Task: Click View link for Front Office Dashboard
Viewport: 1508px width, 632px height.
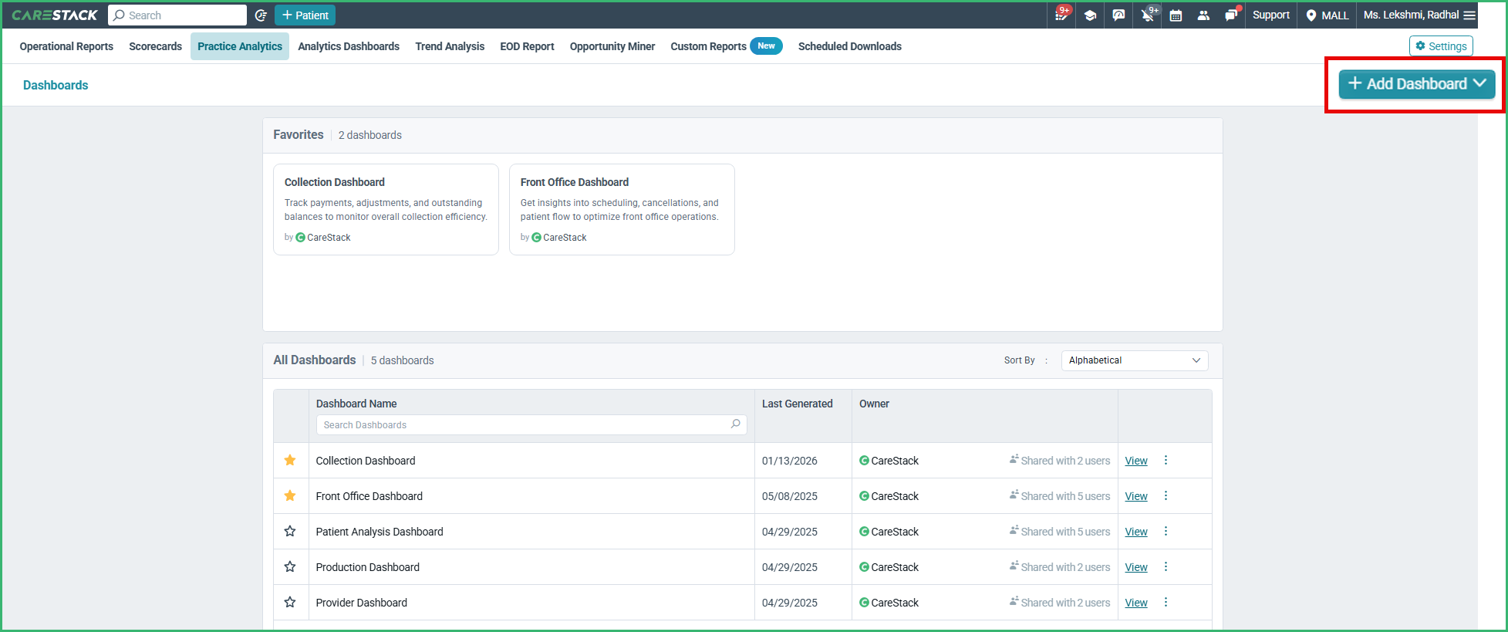Action: coord(1136,496)
